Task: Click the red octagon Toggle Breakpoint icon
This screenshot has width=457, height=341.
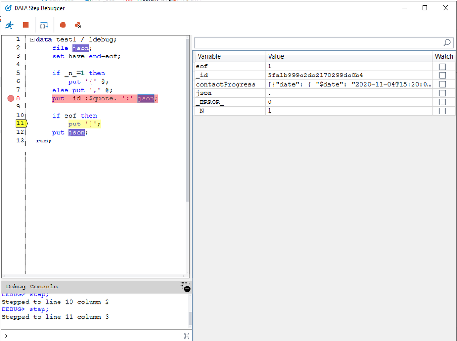Action: pyautogui.click(x=63, y=25)
